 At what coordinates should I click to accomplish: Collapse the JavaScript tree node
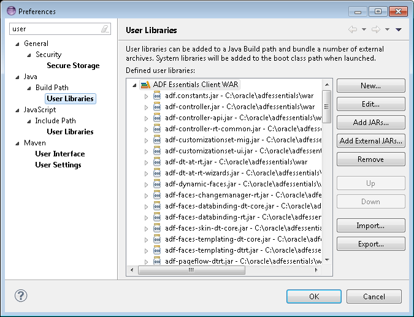[17, 110]
